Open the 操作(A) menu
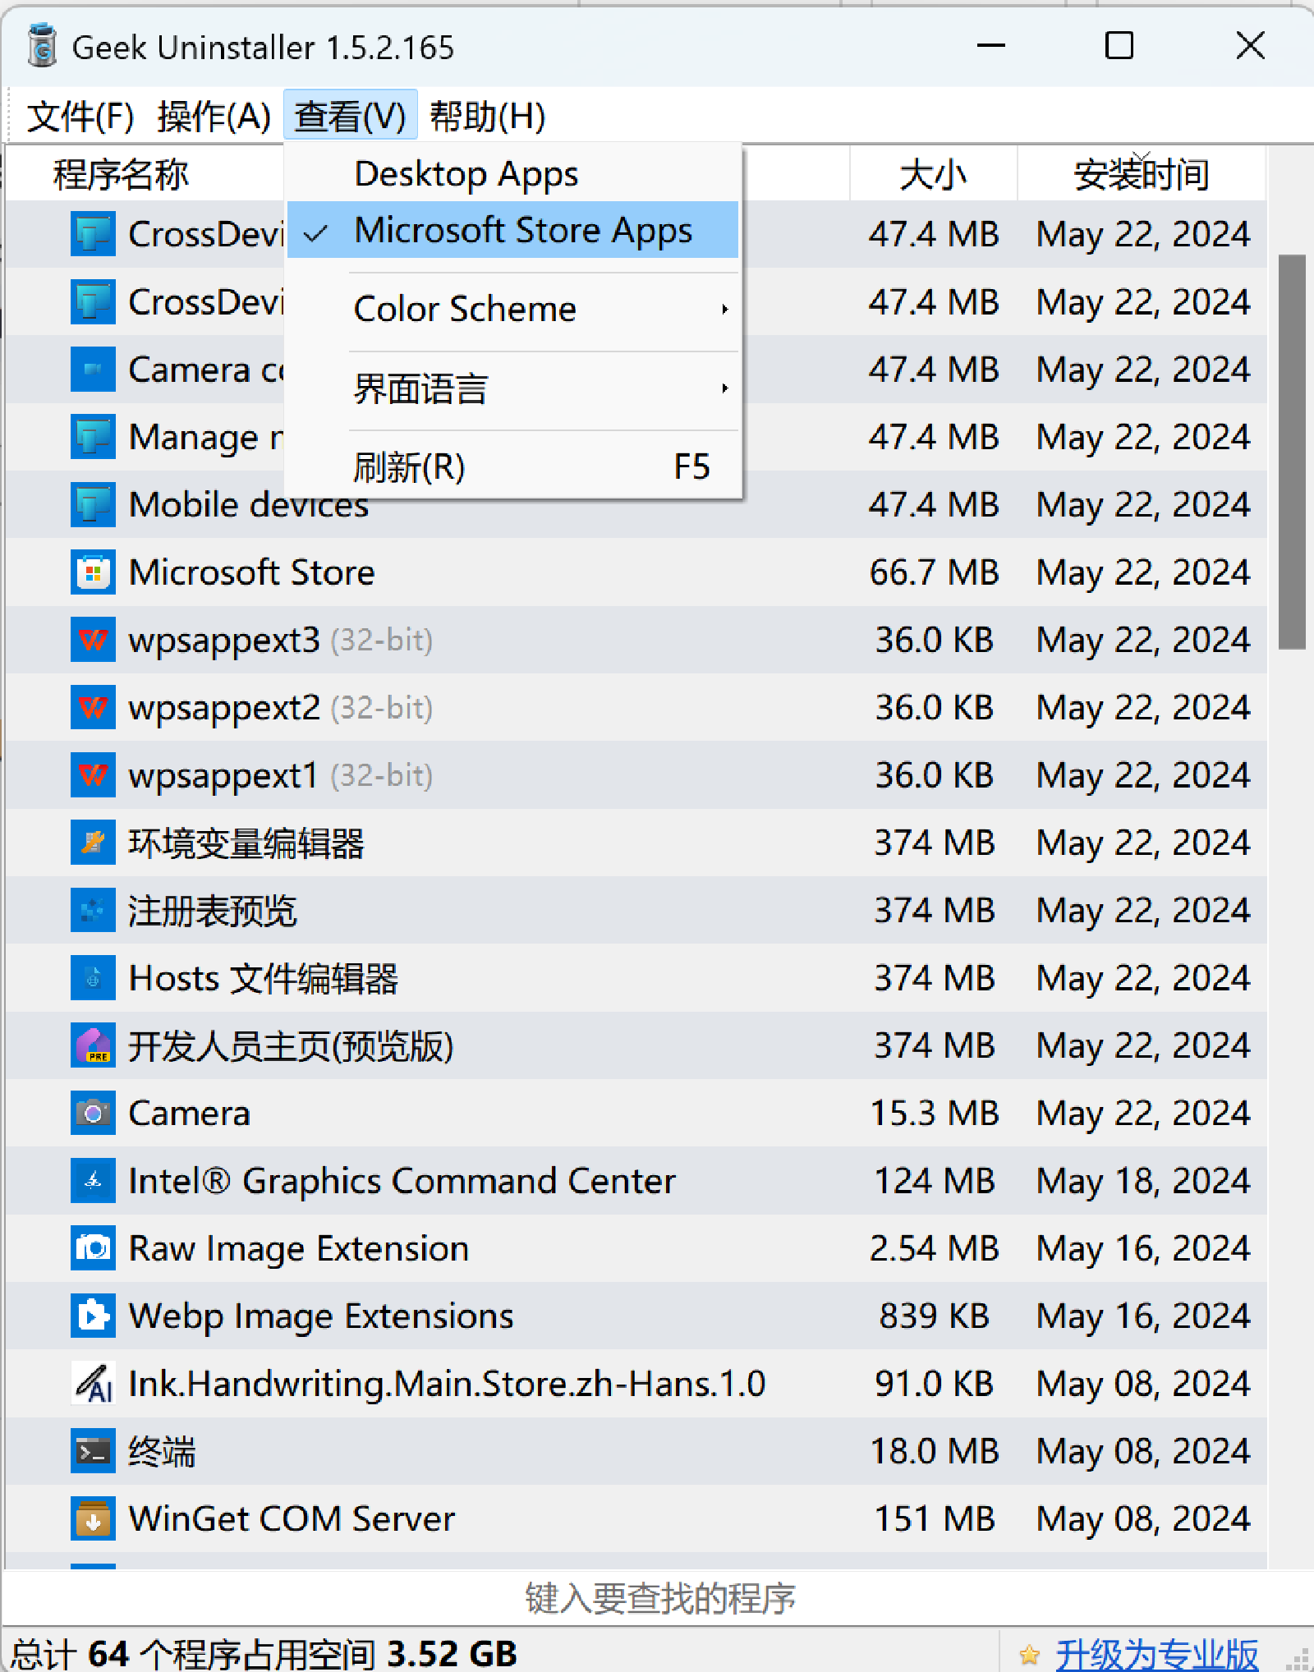This screenshot has height=1672, width=1314. [214, 116]
